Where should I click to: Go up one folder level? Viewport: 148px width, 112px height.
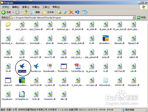click(26, 12)
